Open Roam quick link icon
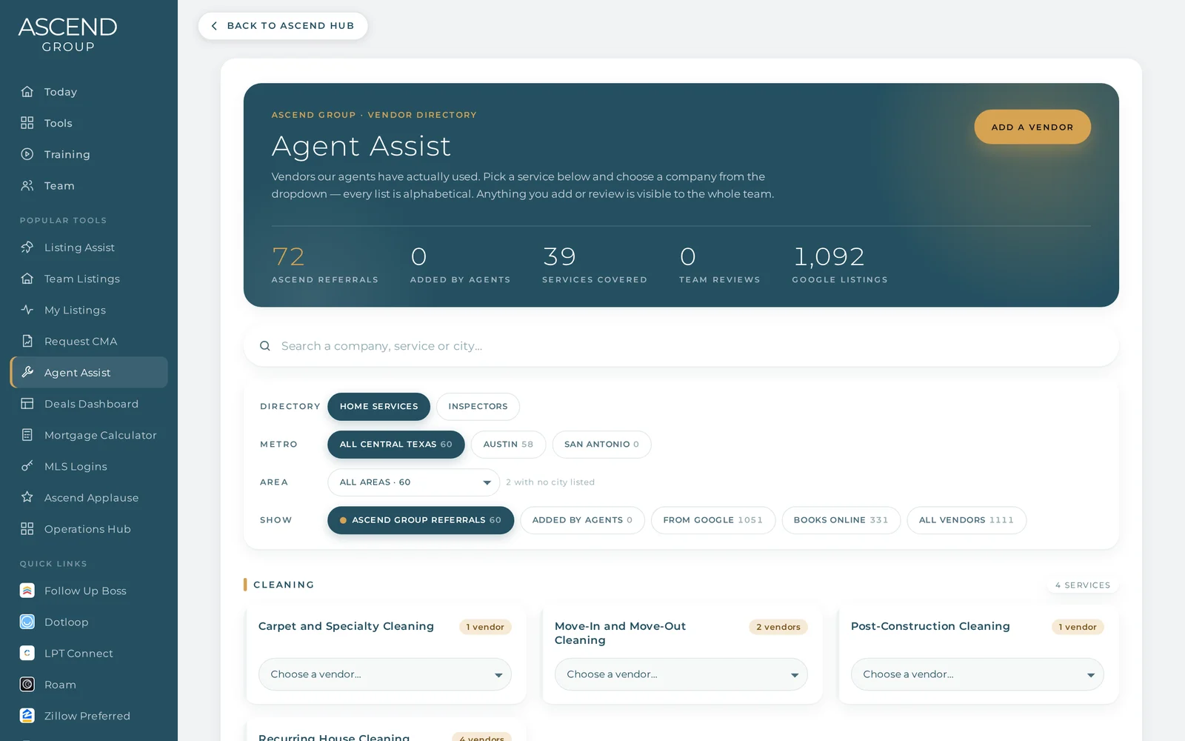 pos(27,685)
